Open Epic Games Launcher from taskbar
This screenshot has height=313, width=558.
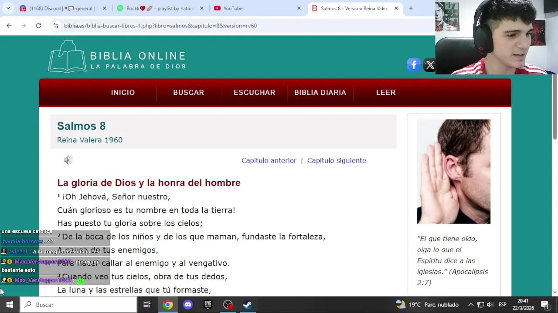(x=208, y=305)
